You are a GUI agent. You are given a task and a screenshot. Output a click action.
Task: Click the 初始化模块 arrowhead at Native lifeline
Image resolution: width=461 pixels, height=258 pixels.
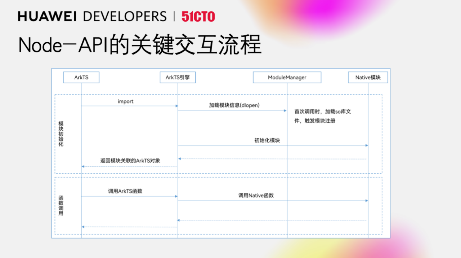pyautogui.click(x=366, y=145)
